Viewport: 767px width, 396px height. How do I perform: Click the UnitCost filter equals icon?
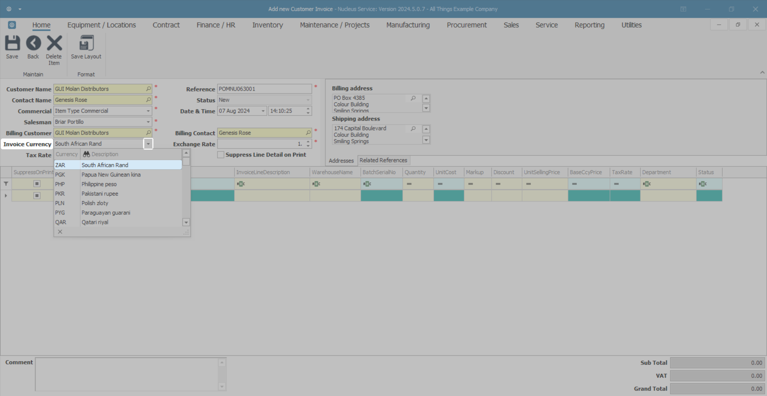pos(440,184)
